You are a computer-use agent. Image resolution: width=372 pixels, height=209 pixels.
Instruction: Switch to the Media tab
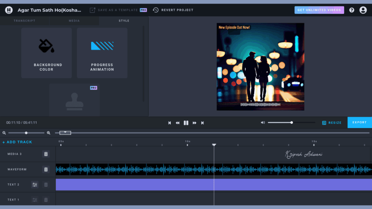74,21
